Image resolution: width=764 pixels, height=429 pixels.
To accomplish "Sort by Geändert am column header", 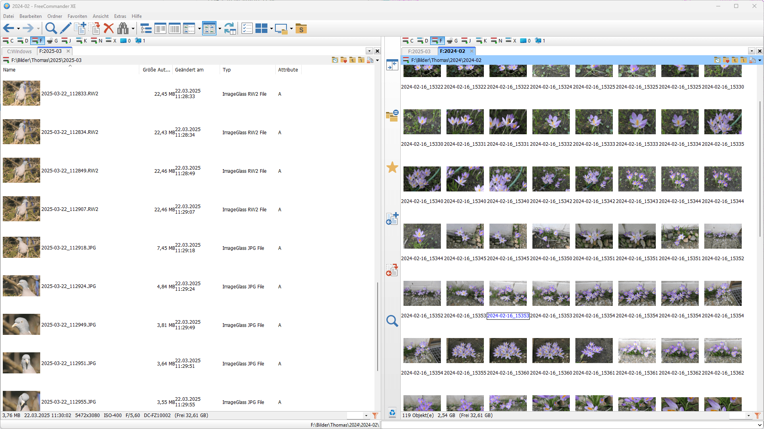I will pos(189,70).
